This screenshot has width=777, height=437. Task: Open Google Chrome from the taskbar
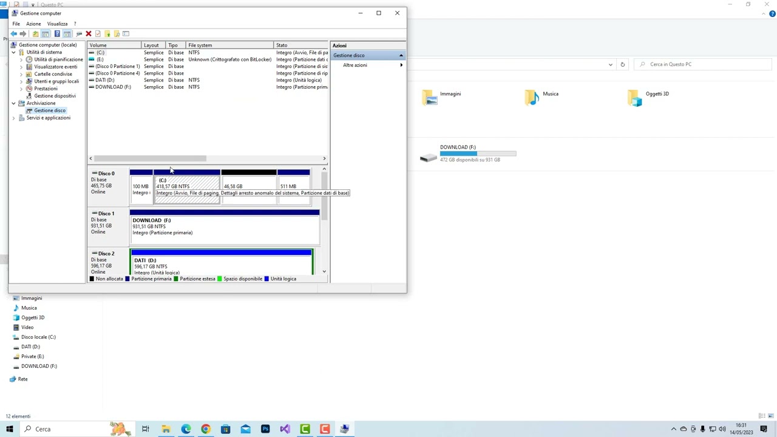[206, 429]
